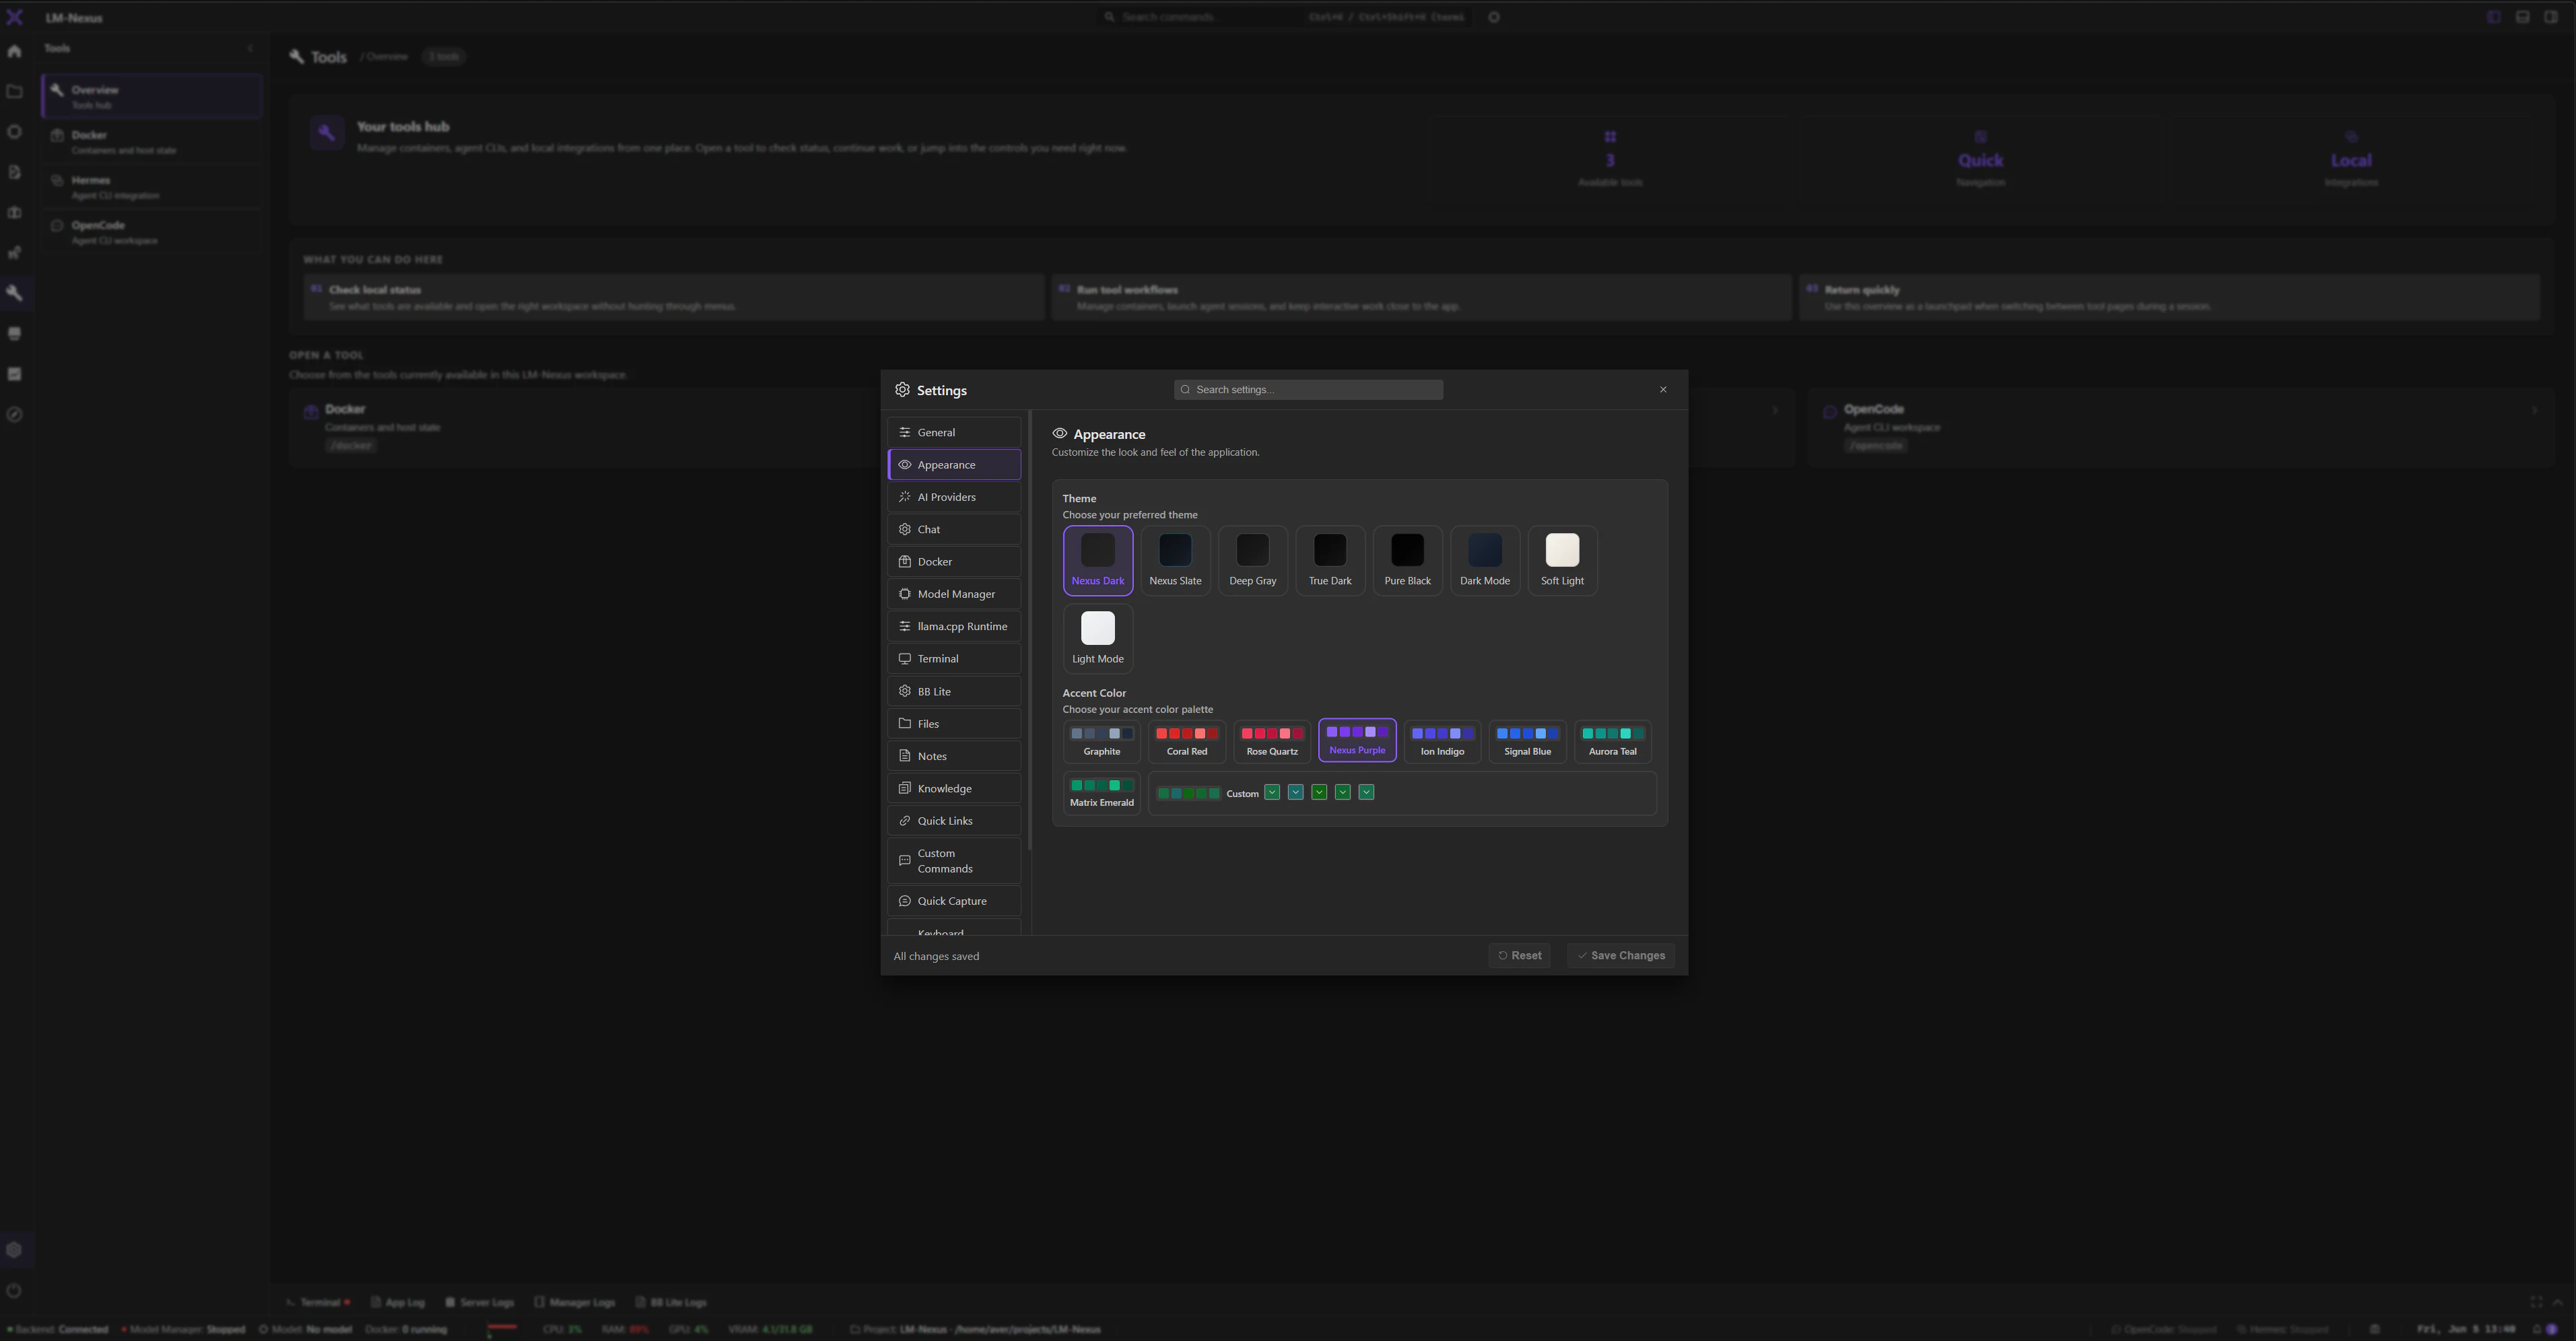Open the last custom color dropdown
This screenshot has height=1341, width=2576.
click(x=1367, y=793)
